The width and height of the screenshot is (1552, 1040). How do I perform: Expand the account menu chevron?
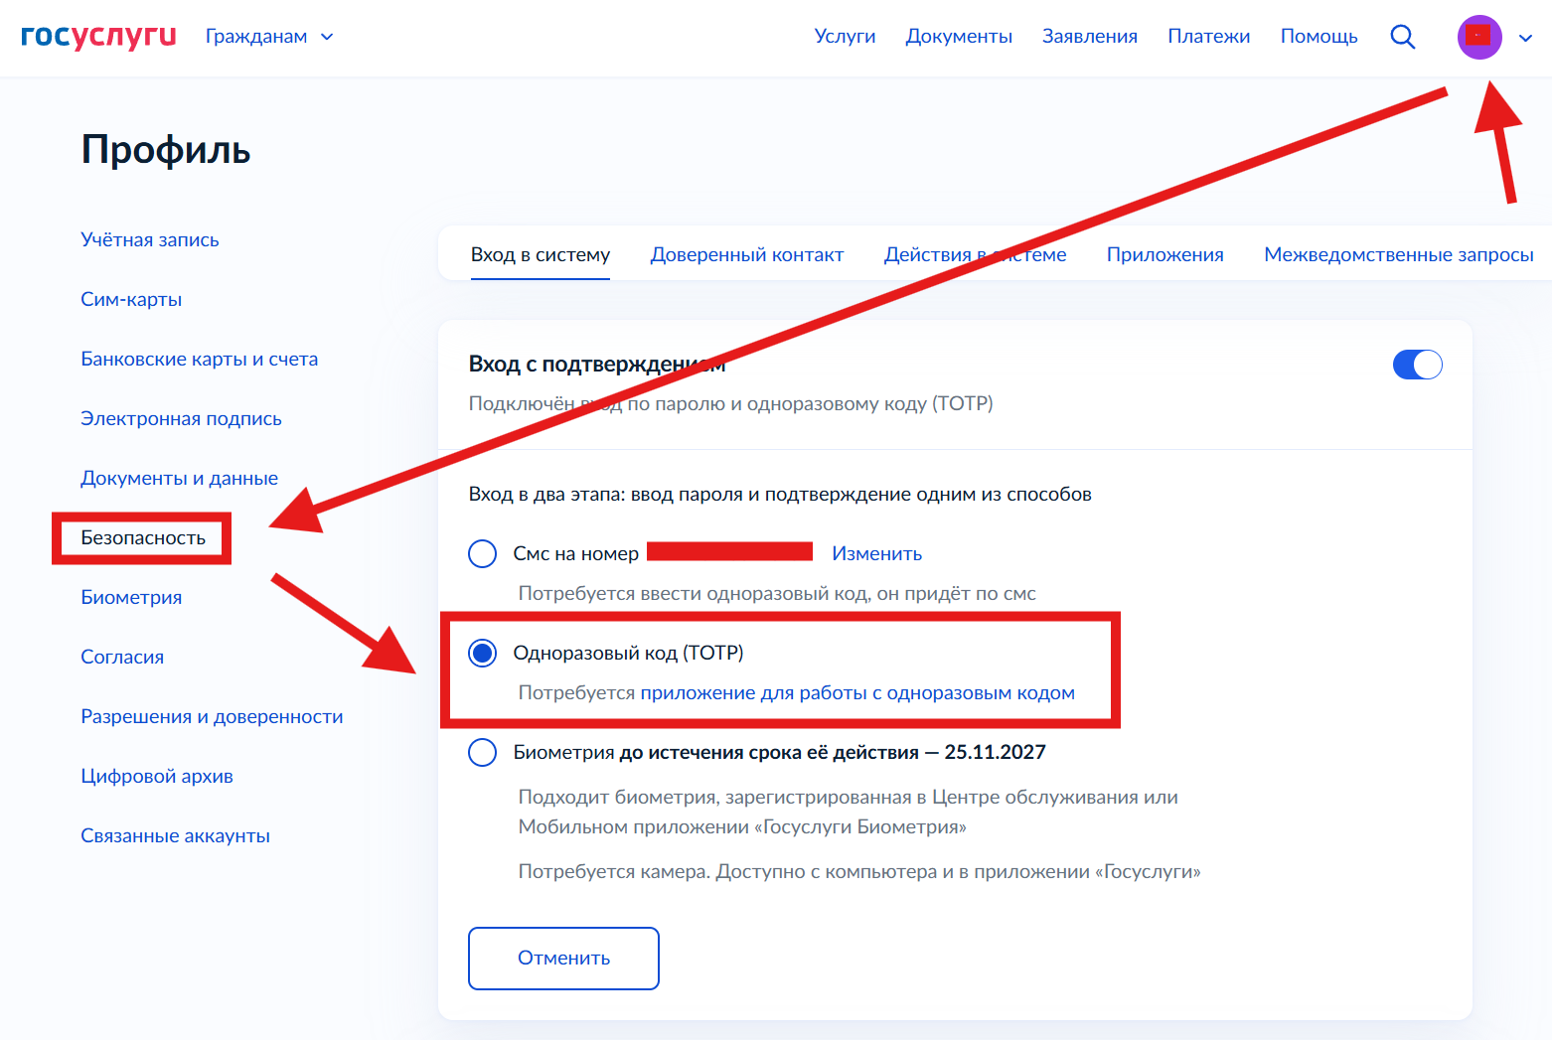[1525, 38]
